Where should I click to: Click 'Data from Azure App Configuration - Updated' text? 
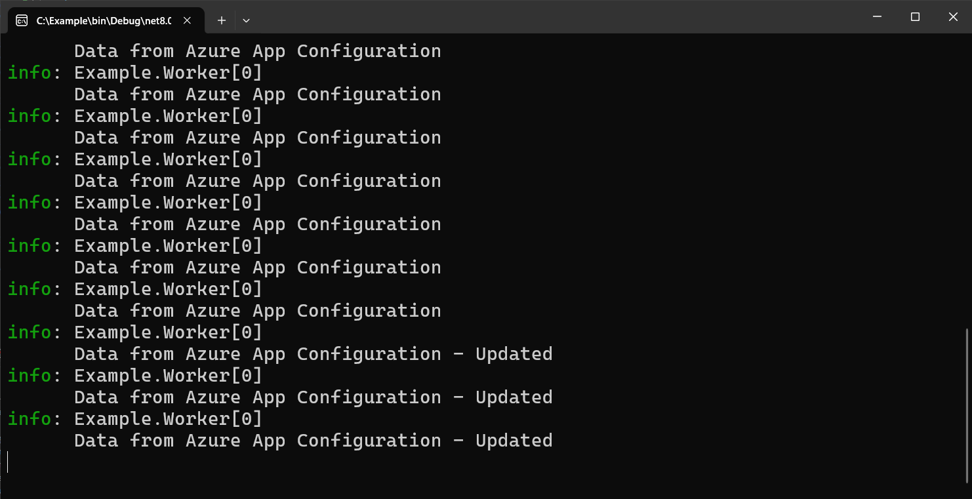313,353
